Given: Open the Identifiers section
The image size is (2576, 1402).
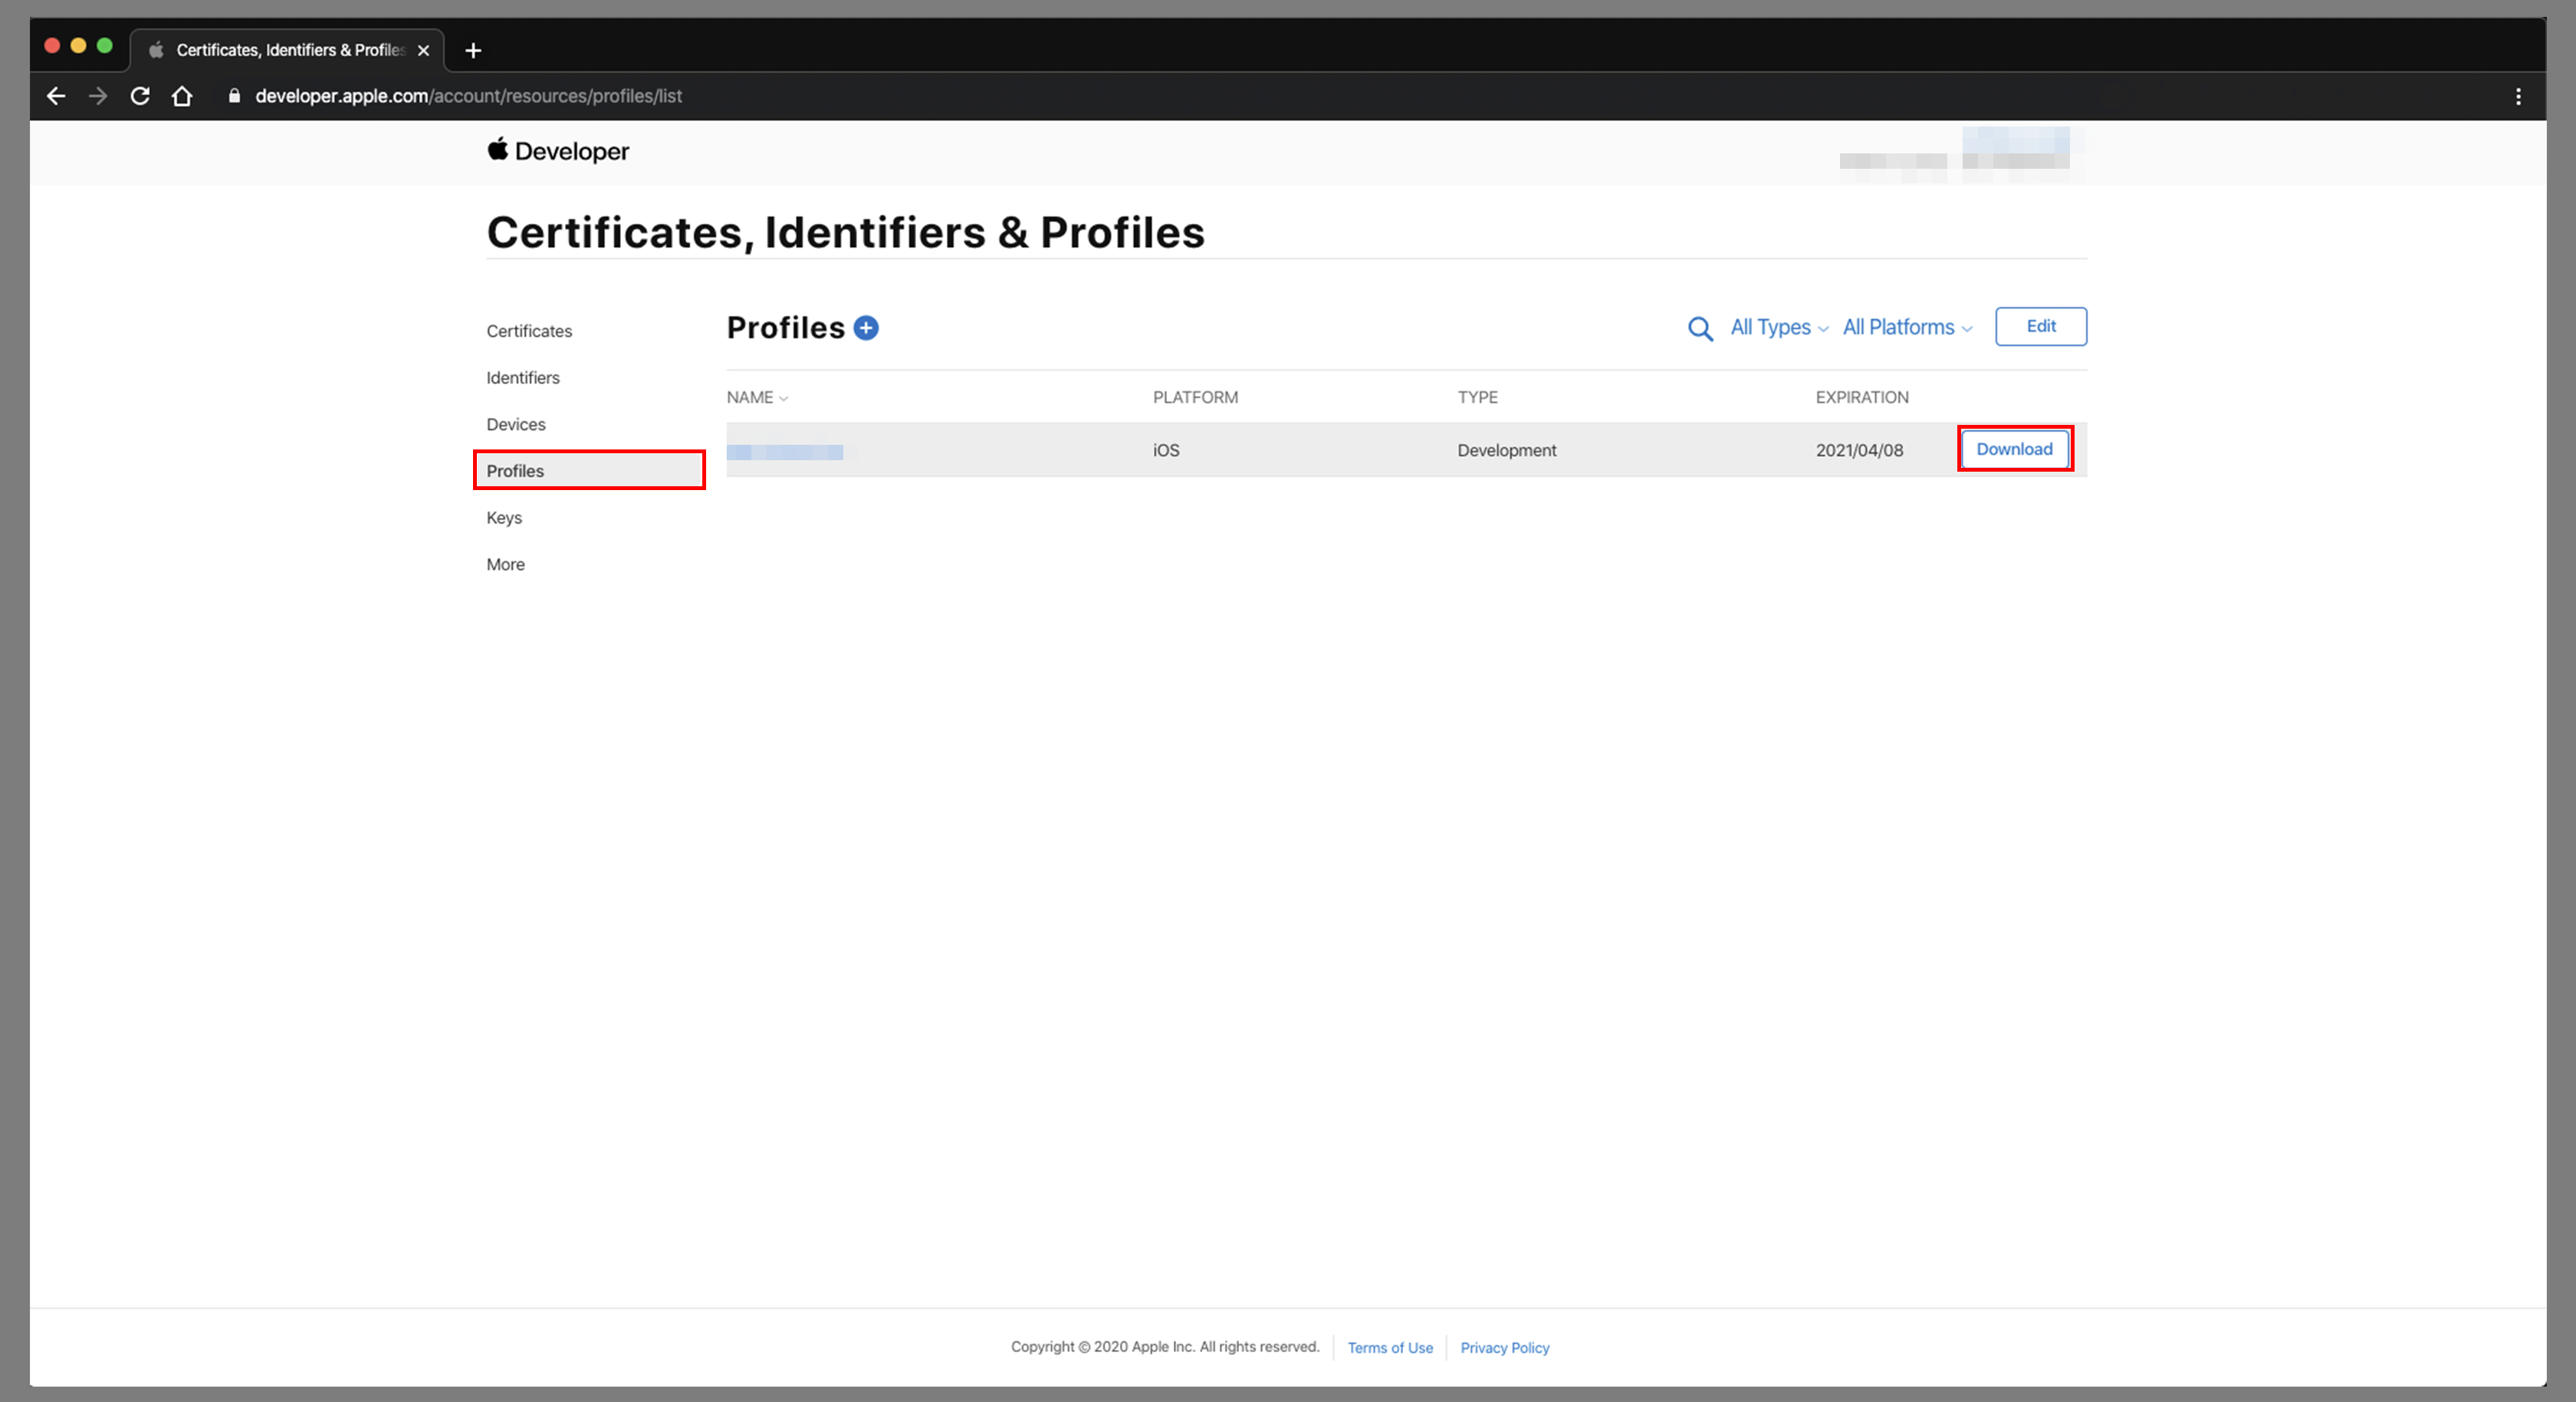Looking at the screenshot, I should pos(521,377).
